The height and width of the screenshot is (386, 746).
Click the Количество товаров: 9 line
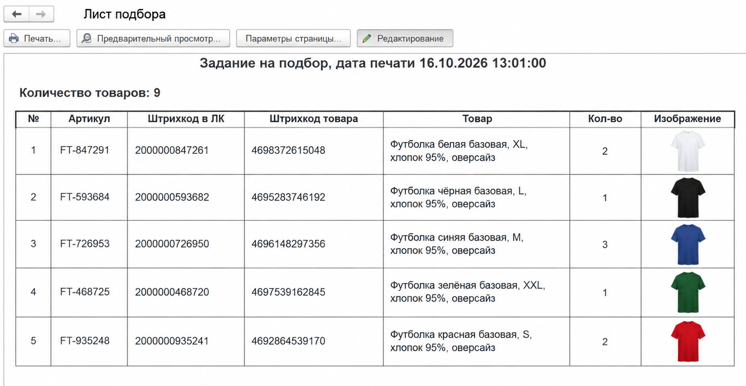(x=90, y=93)
